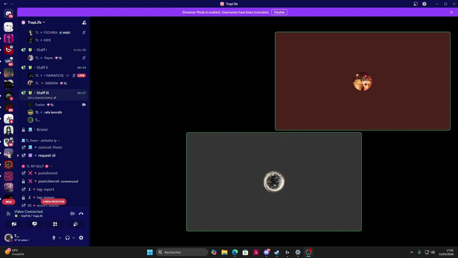Image resolution: width=458 pixels, height=258 pixels.
Task: Open the punishment channel
Action: (53, 173)
